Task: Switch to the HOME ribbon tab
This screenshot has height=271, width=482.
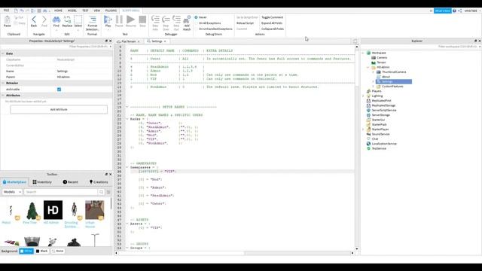Action: 58,11
